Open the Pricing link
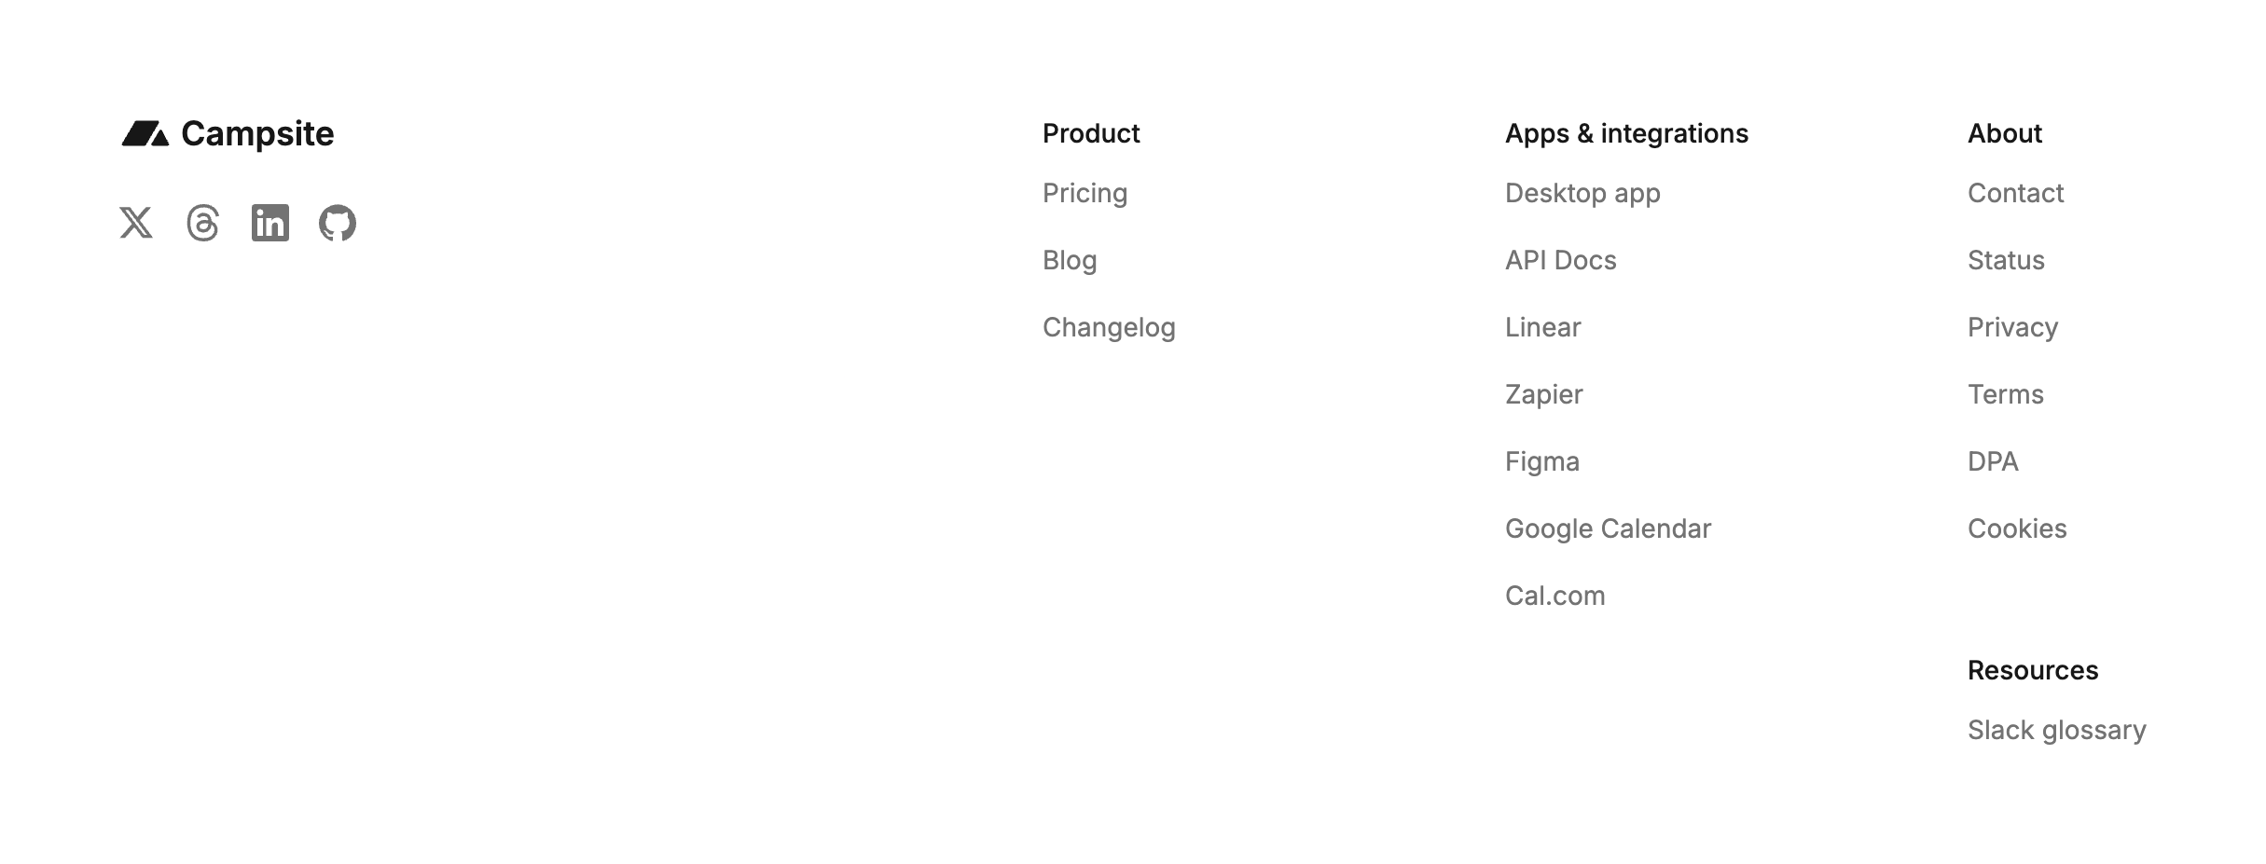This screenshot has width=2266, height=864. click(1085, 194)
